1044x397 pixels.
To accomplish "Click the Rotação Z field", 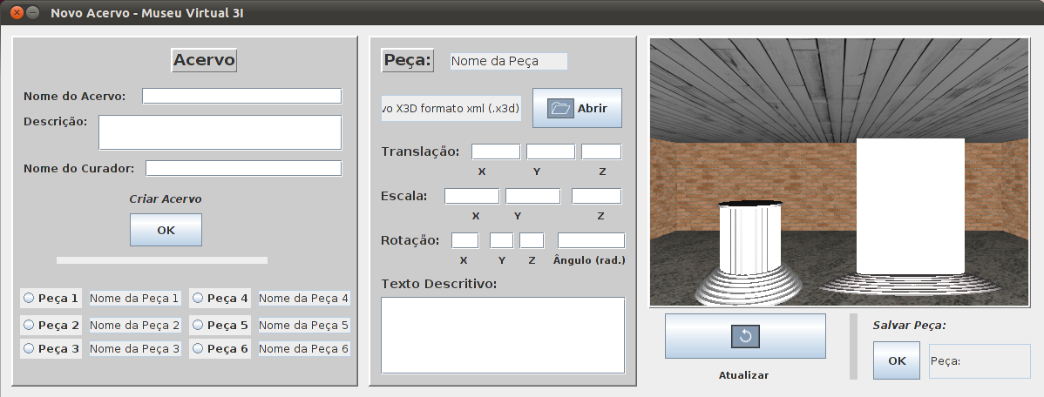I will tap(532, 240).
